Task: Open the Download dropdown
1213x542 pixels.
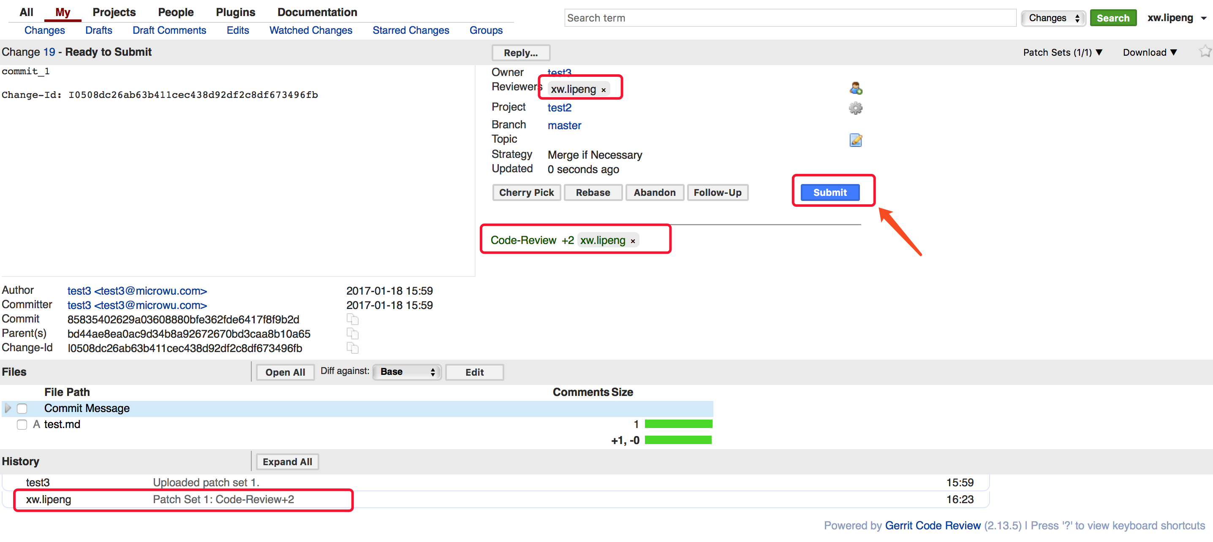Action: [1149, 52]
